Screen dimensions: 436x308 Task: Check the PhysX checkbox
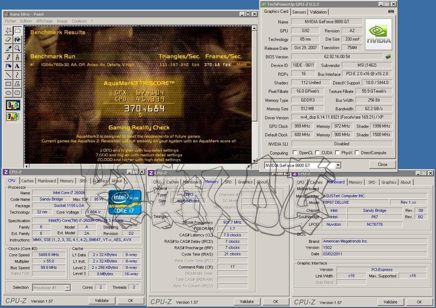tap(337, 153)
